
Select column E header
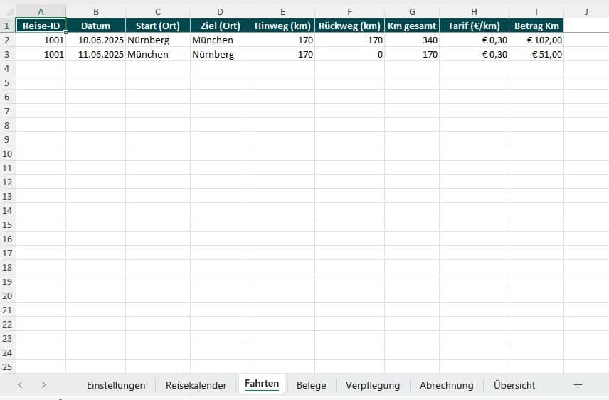[x=282, y=12]
